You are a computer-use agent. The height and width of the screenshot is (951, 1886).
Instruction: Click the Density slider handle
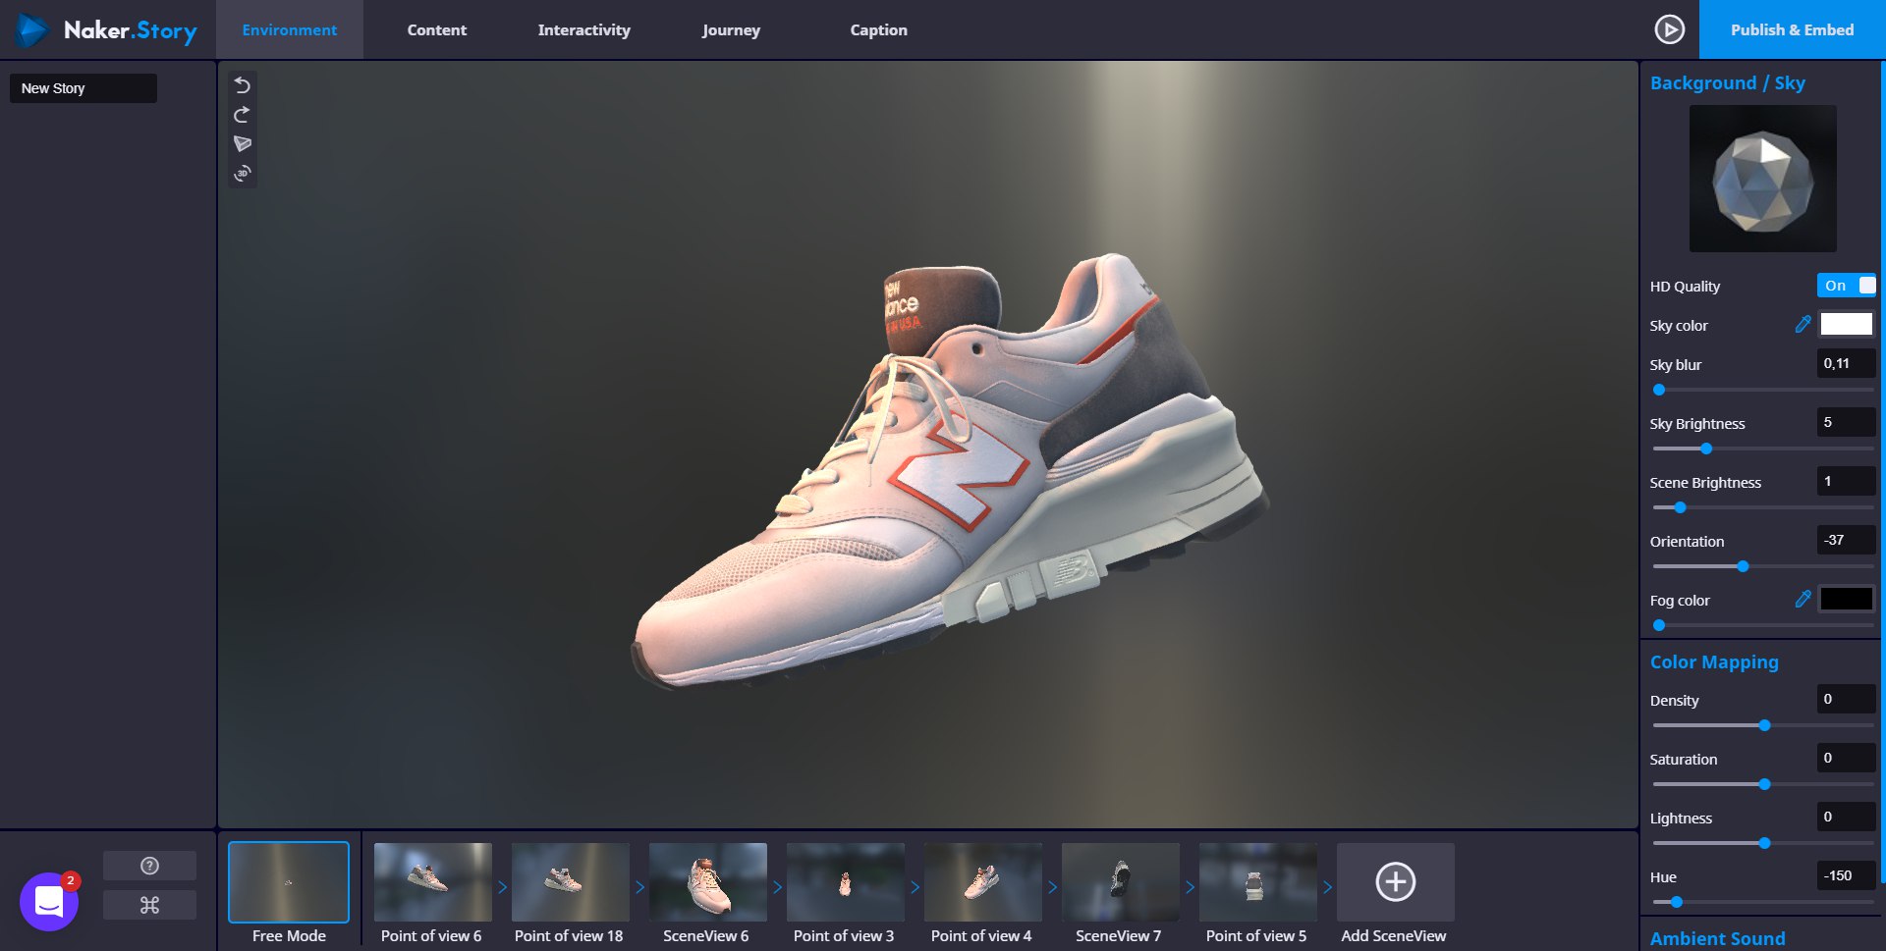pyautogui.click(x=1764, y=725)
